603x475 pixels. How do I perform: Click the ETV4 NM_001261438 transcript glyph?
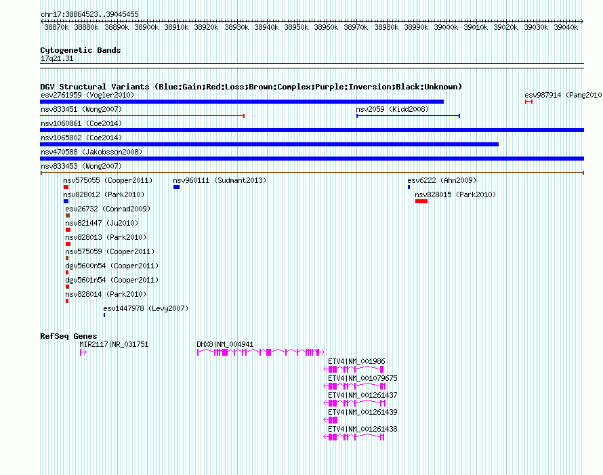(354, 436)
